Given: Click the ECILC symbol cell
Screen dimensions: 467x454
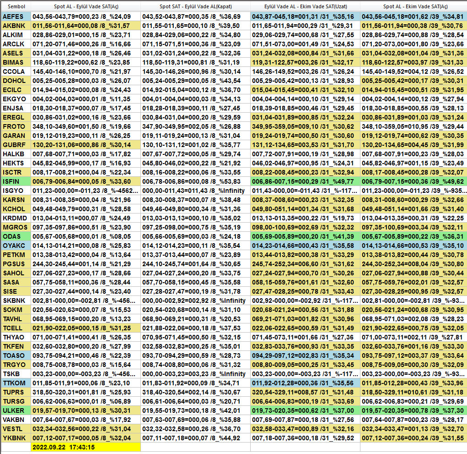Looking at the screenshot, I should (16, 90).
